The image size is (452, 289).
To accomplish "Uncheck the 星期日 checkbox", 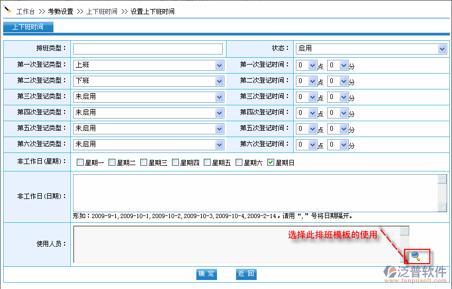I will (x=271, y=162).
